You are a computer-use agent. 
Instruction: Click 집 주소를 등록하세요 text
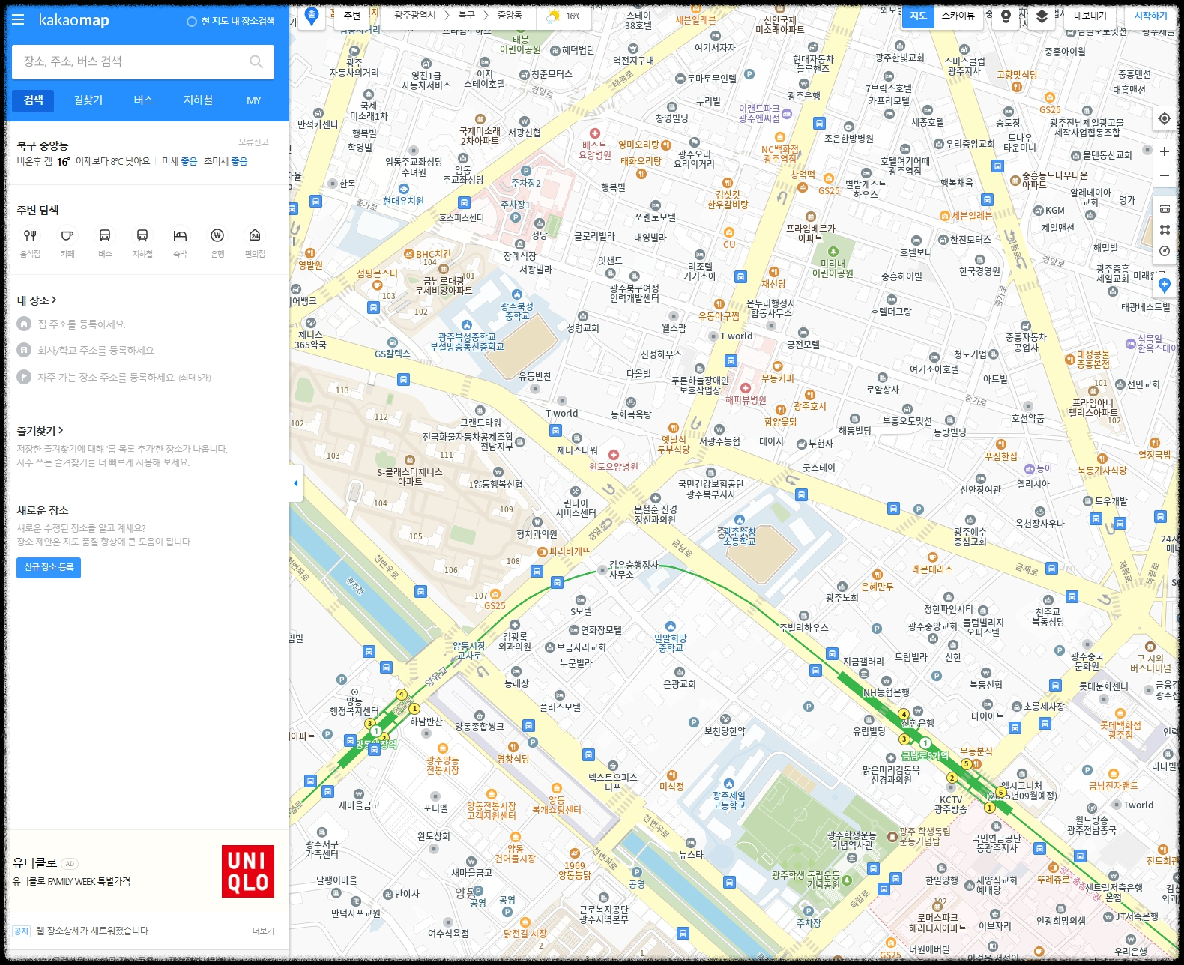(x=82, y=324)
